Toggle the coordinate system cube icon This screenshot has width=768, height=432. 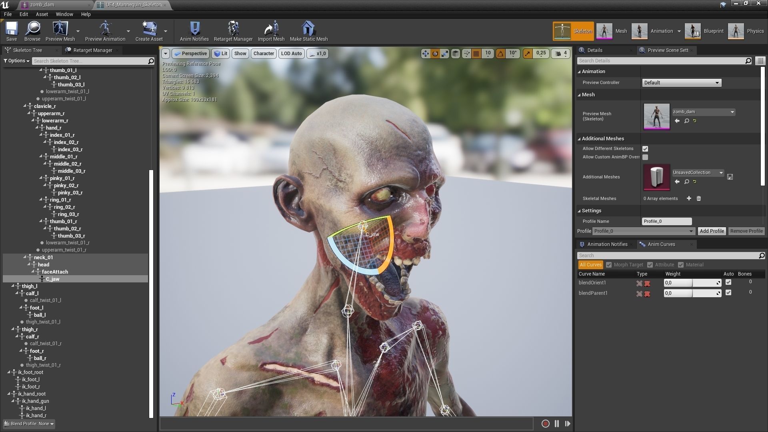click(x=456, y=54)
